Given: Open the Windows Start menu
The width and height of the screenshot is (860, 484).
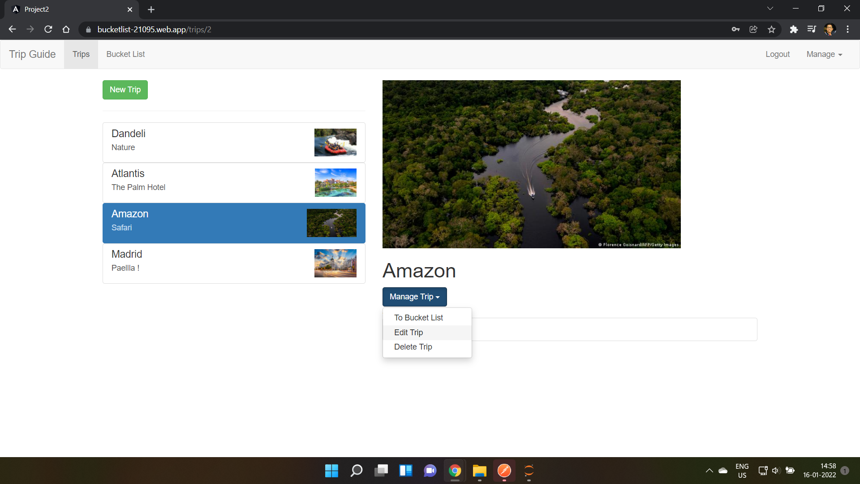Looking at the screenshot, I should 331,471.
